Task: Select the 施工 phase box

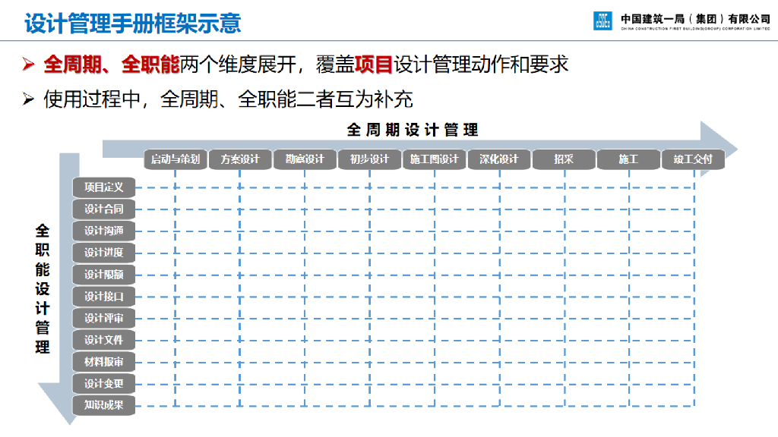Action: (x=628, y=159)
